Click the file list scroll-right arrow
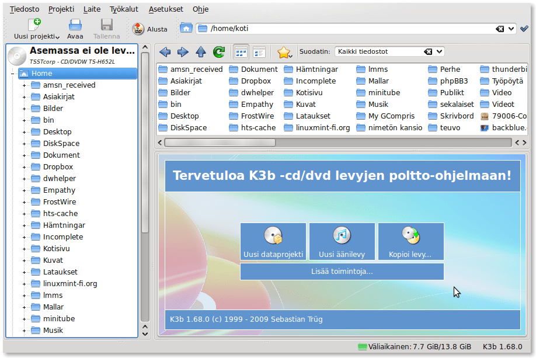 524,142
